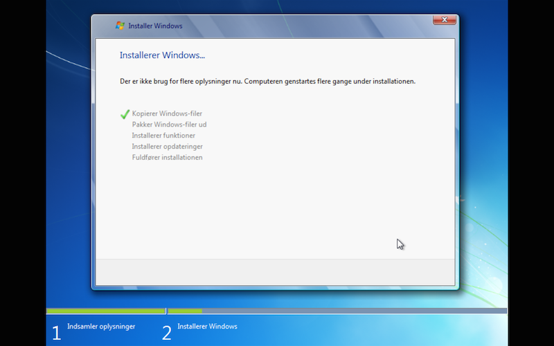The width and height of the screenshot is (554, 346).
Task: Click the stage 2 installation progress bar
Action: pos(337,311)
